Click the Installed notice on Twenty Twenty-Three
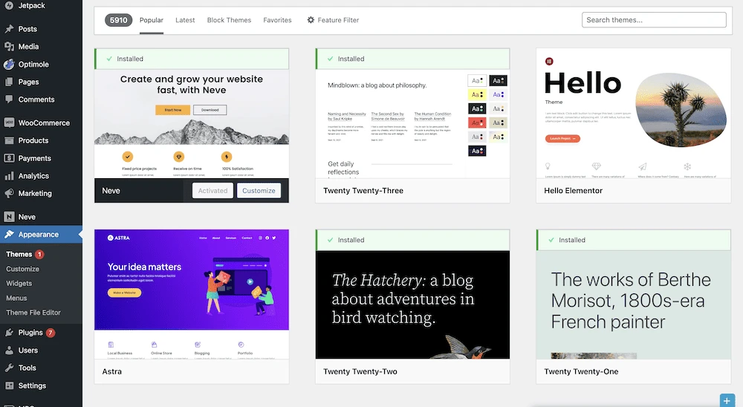The width and height of the screenshot is (743, 407). click(412, 59)
